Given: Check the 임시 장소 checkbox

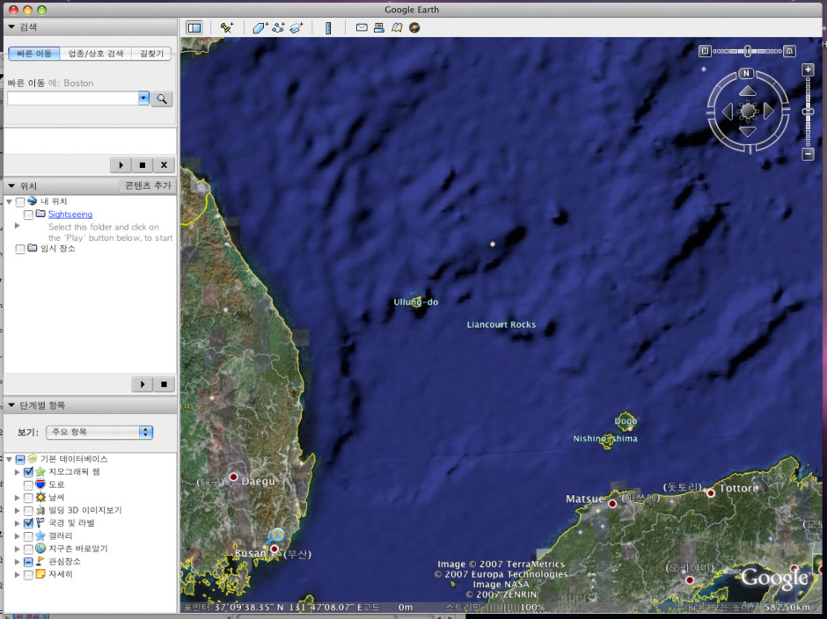Looking at the screenshot, I should point(20,249).
